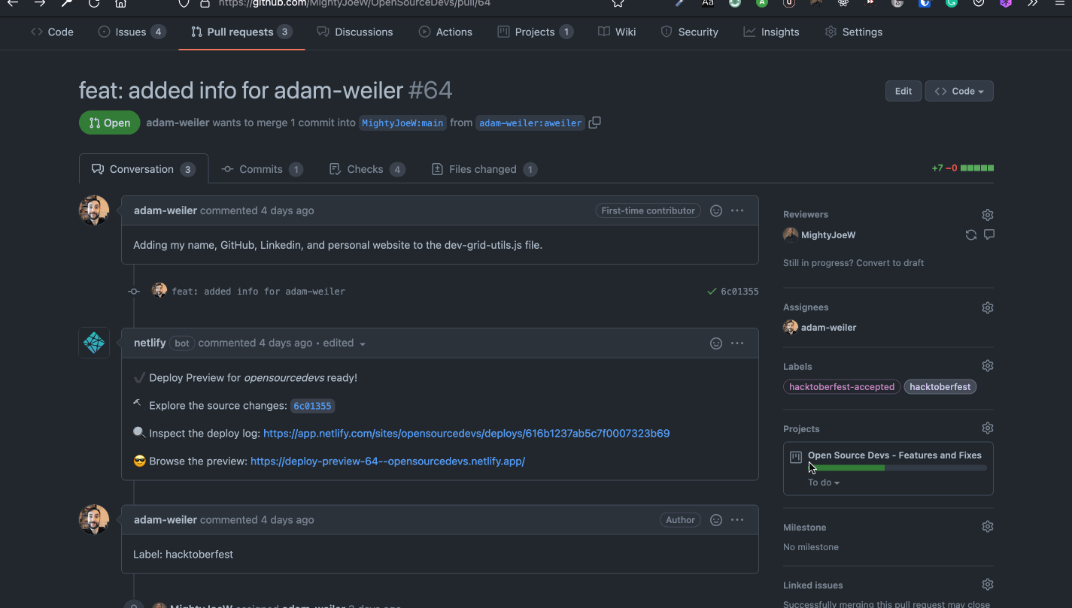This screenshot has height=608, width=1072.
Task: Re-request review from MightyJoeW
Action: pyautogui.click(x=971, y=235)
